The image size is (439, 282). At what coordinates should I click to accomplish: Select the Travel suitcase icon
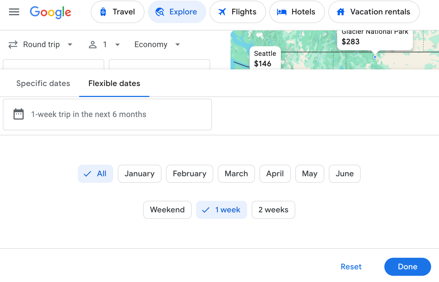pyautogui.click(x=103, y=12)
